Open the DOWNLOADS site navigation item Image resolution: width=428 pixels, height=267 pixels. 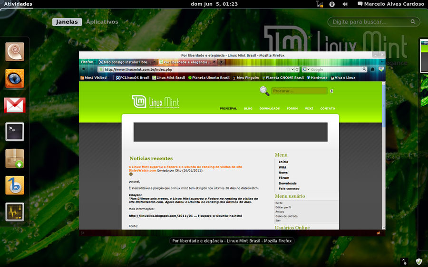270,108
